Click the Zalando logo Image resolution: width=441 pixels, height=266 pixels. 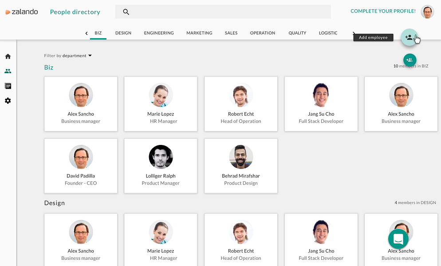(22, 12)
